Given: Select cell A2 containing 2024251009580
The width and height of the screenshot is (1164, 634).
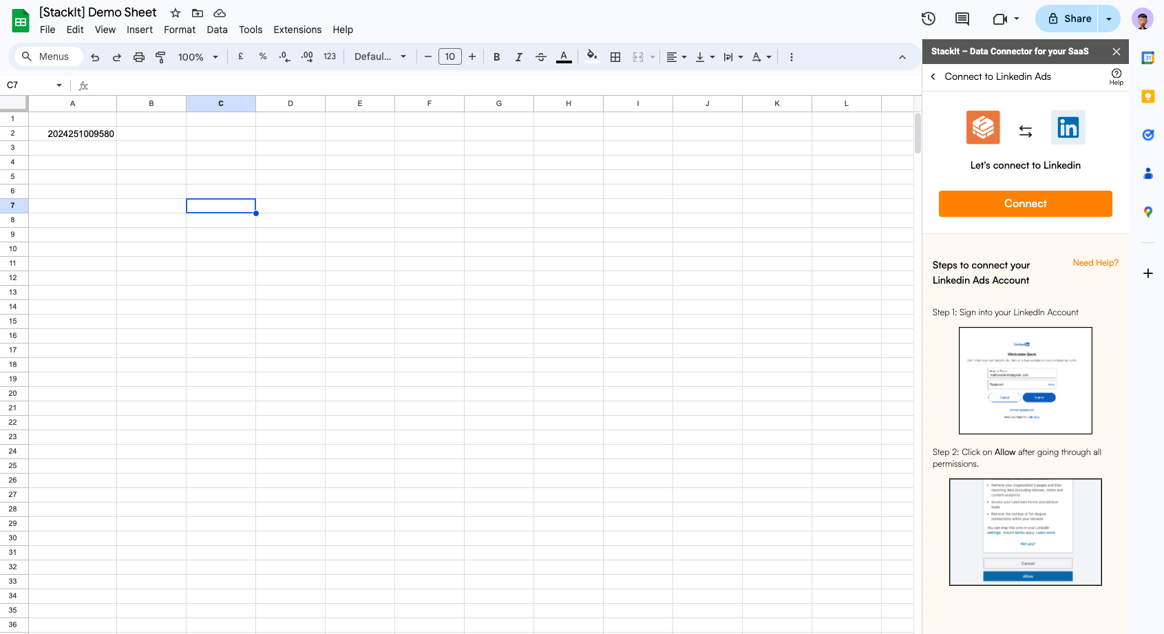Looking at the screenshot, I should pos(72,134).
